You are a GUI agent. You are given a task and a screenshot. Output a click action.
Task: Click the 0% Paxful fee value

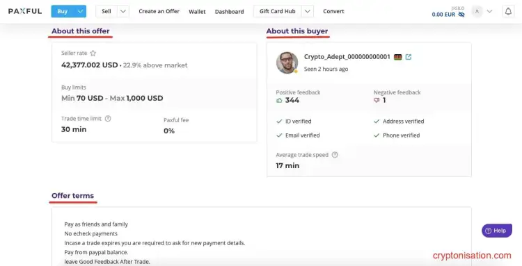[x=169, y=131]
